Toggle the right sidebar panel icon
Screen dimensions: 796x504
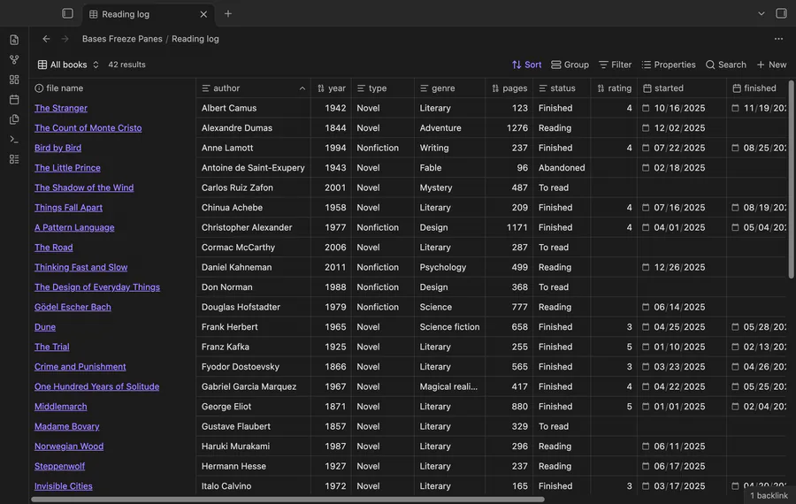pyautogui.click(x=781, y=13)
